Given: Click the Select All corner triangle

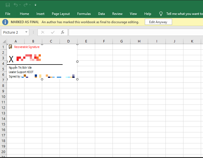Looking at the screenshot, I should pos(4,41).
